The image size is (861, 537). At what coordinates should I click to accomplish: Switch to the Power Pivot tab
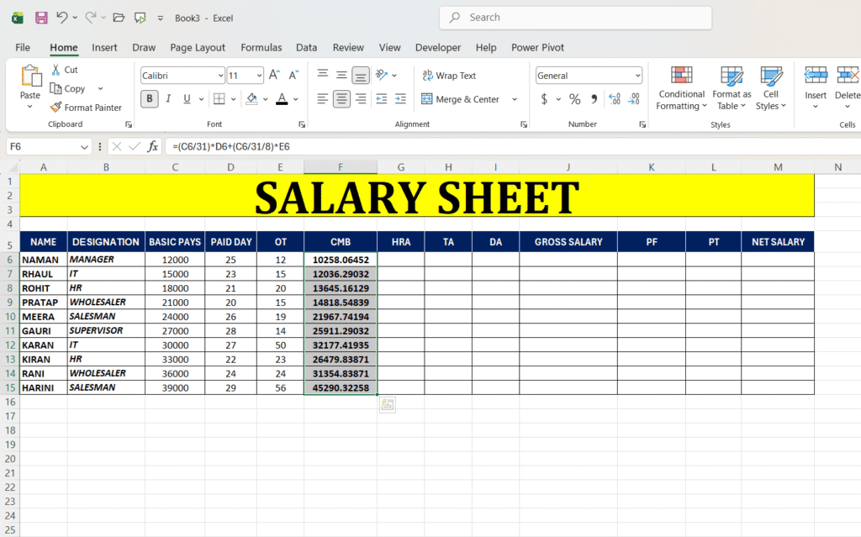[x=537, y=47]
